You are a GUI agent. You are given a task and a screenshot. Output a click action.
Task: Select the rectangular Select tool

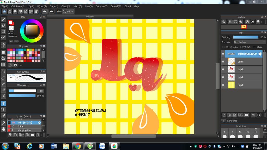click(3, 72)
